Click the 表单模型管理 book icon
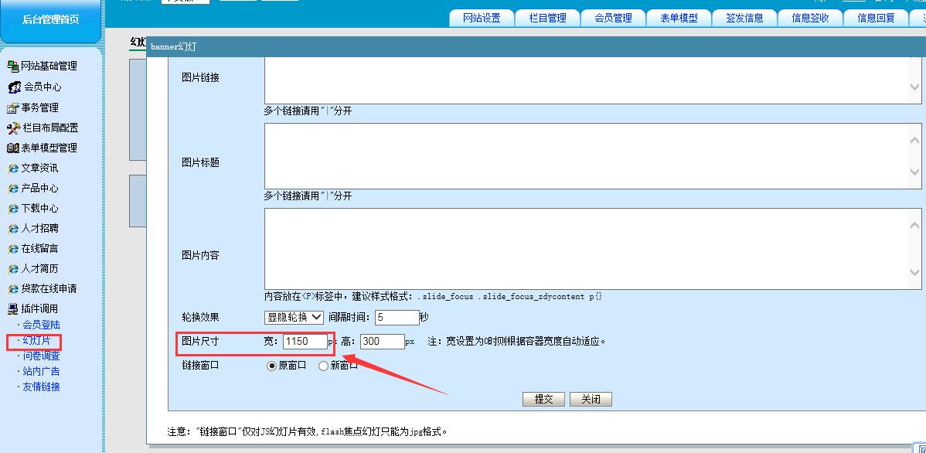Screen dimensions: 926x453 pyautogui.click(x=13, y=148)
